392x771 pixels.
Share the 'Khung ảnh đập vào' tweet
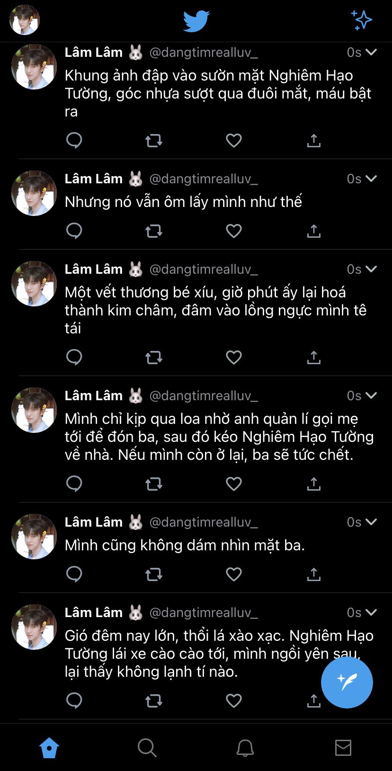click(313, 140)
